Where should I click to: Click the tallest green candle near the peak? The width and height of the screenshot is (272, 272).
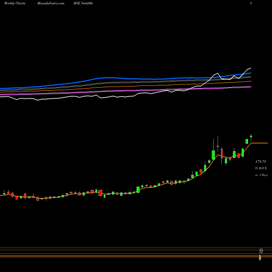coord(213,155)
